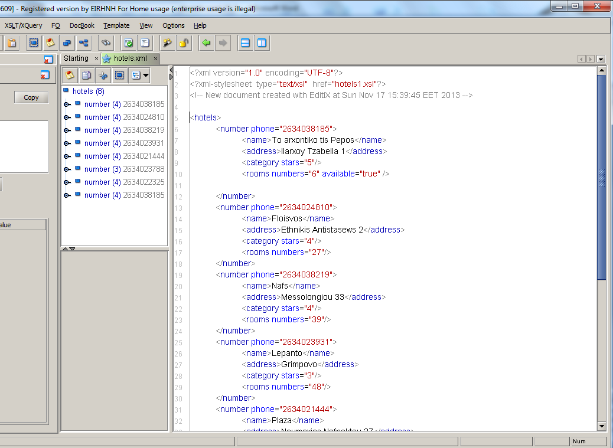Click the hotel name text "Floisvos"
The height and width of the screenshot is (448, 613).
click(x=287, y=219)
